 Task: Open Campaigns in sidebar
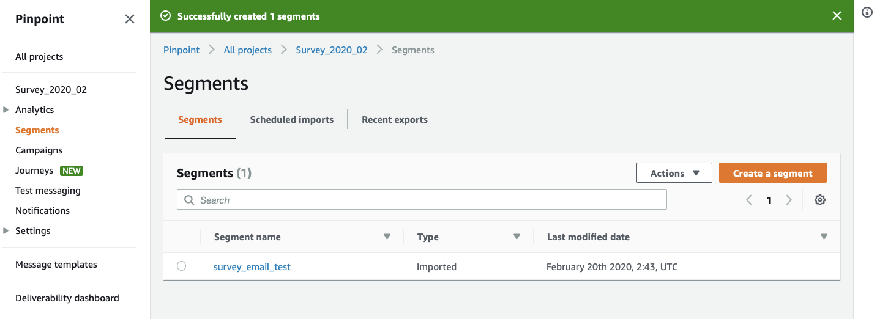tap(39, 150)
